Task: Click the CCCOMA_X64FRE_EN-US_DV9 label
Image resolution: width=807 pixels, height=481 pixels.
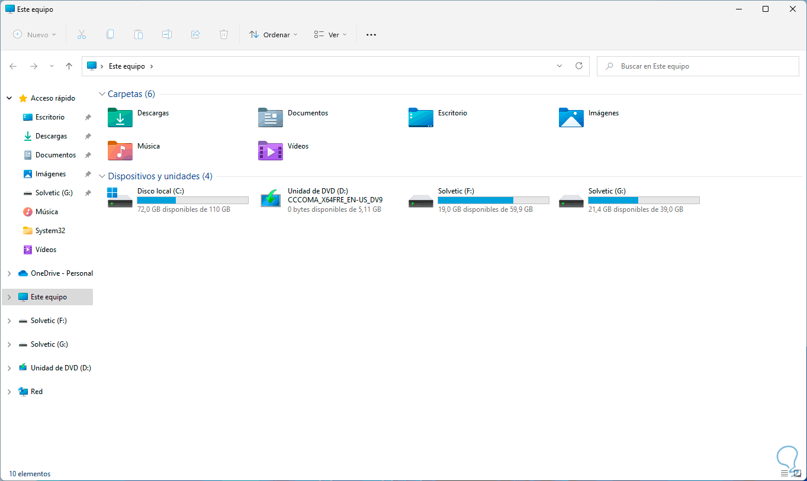Action: tap(335, 200)
